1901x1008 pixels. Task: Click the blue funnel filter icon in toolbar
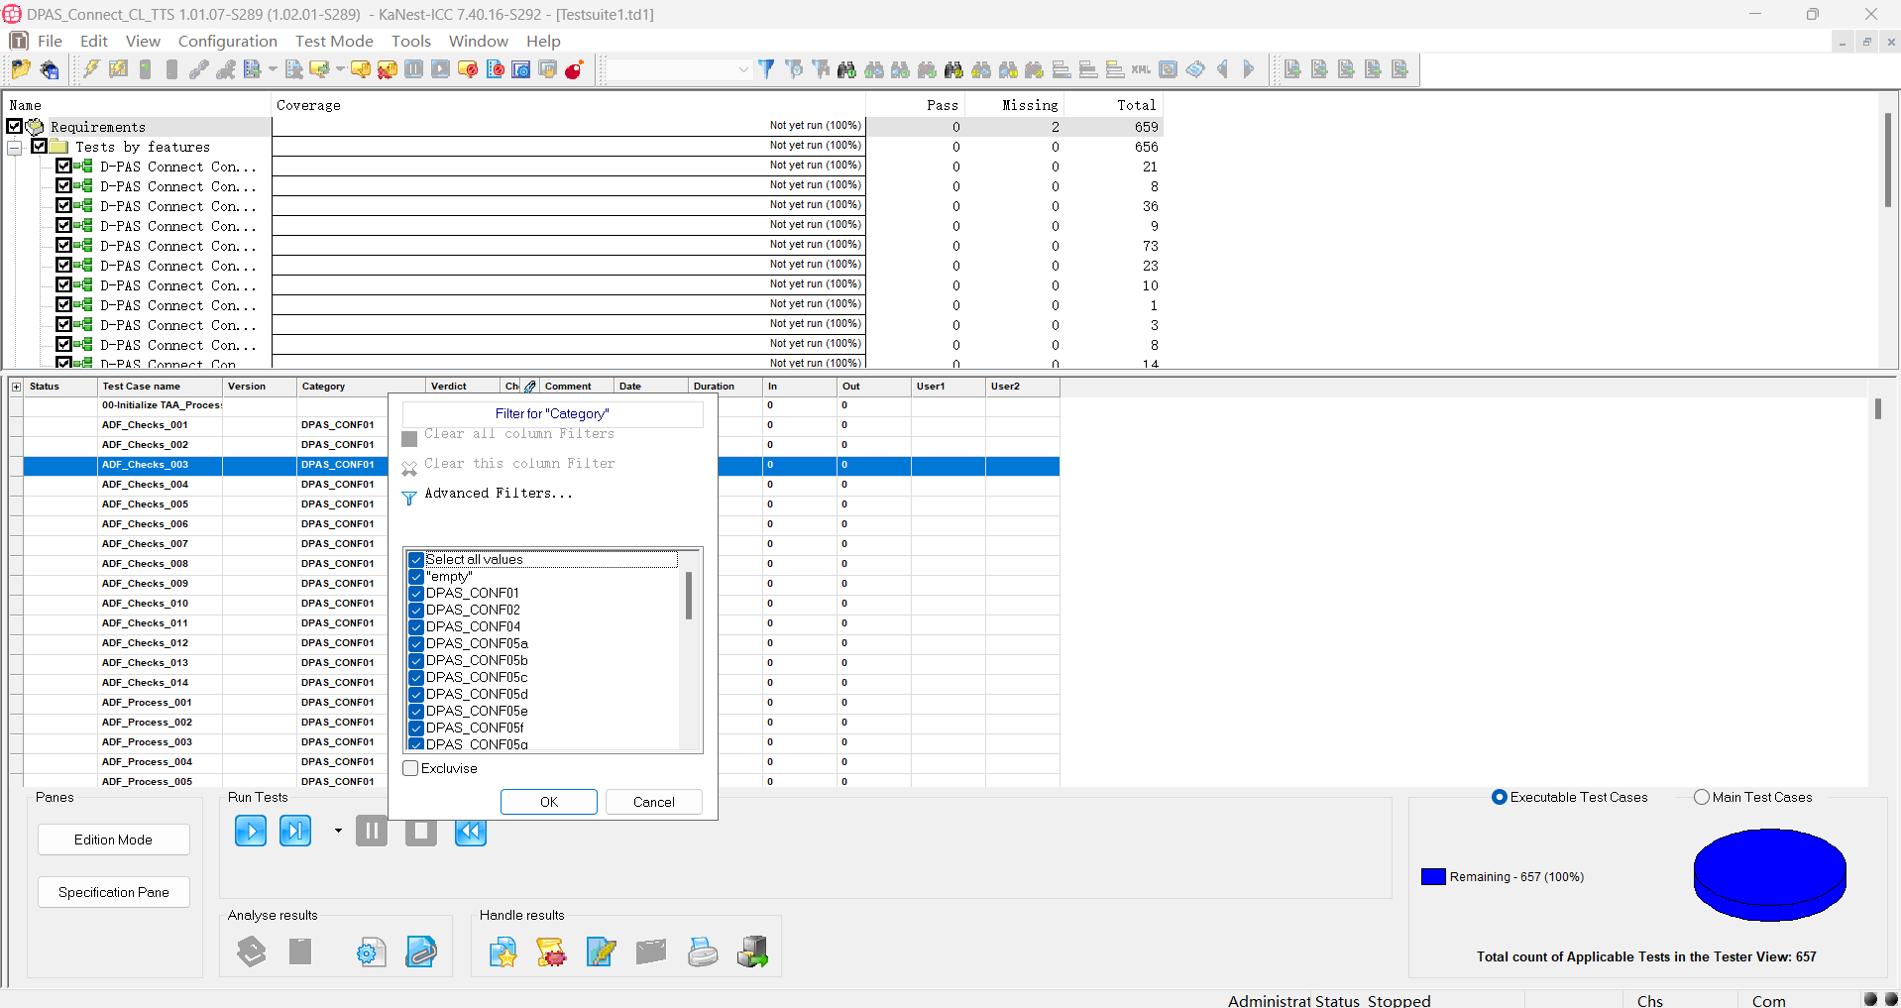pos(766,69)
